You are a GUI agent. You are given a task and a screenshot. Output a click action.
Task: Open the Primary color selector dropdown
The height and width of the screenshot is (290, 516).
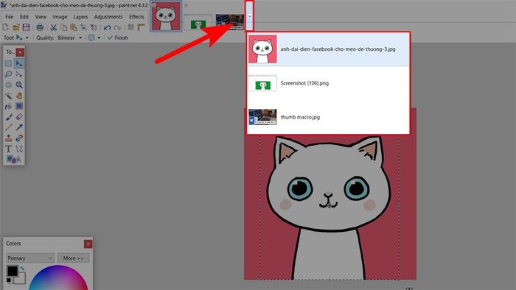(x=30, y=258)
